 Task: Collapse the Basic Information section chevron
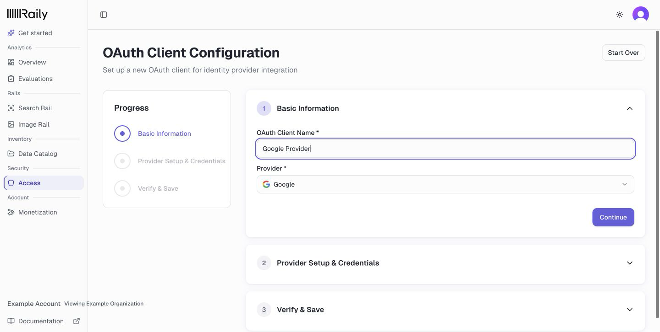click(x=630, y=108)
